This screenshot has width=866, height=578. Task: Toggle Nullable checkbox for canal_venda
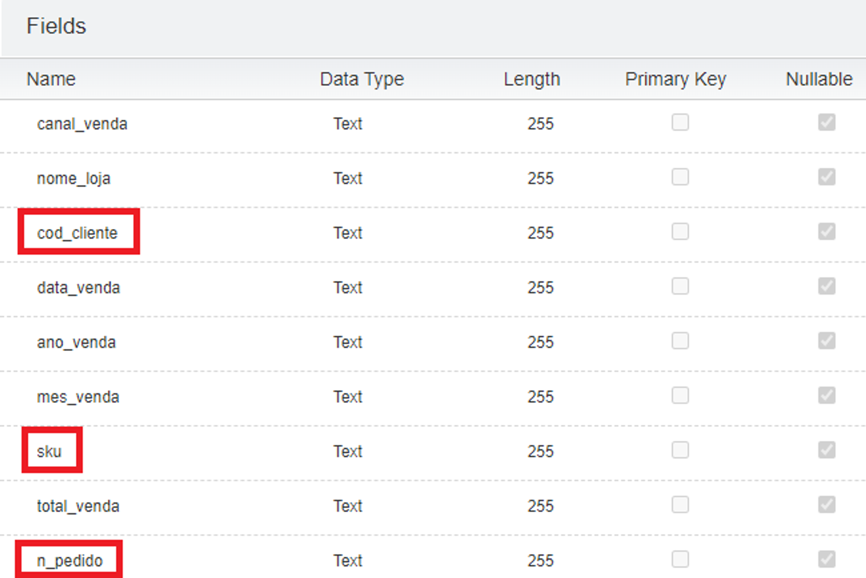click(x=826, y=123)
